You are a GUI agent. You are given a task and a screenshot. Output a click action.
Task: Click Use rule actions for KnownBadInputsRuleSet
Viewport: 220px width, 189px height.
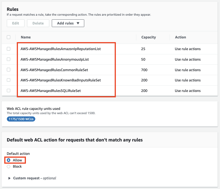coord(188,80)
